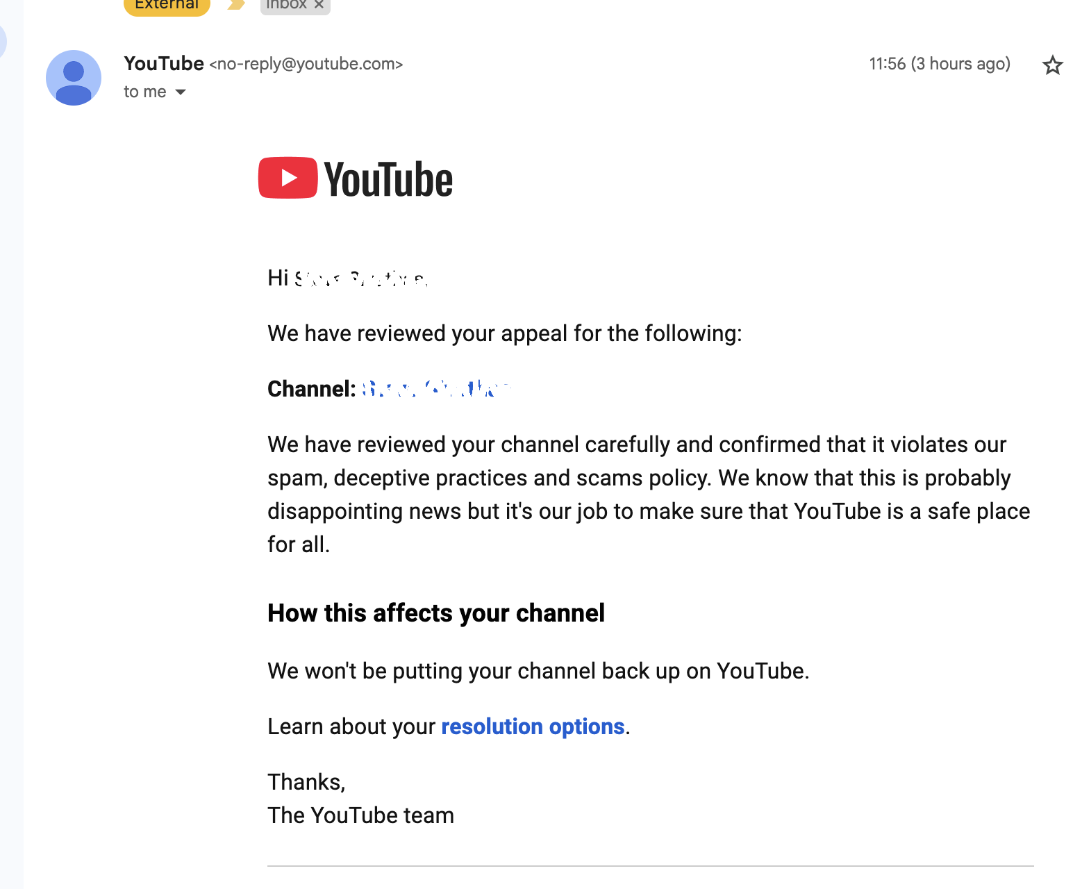This screenshot has width=1082, height=889.
Task: Click the red YouTube play button logo icon
Action: pos(288,178)
